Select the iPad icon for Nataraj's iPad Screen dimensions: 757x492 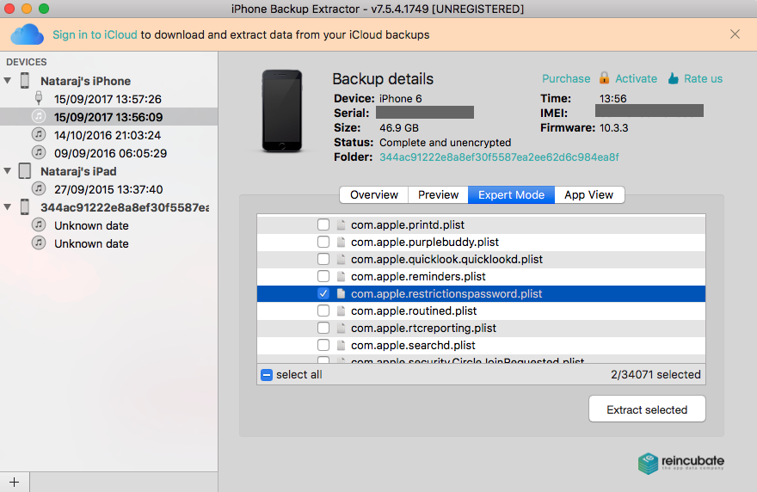pyautogui.click(x=25, y=171)
